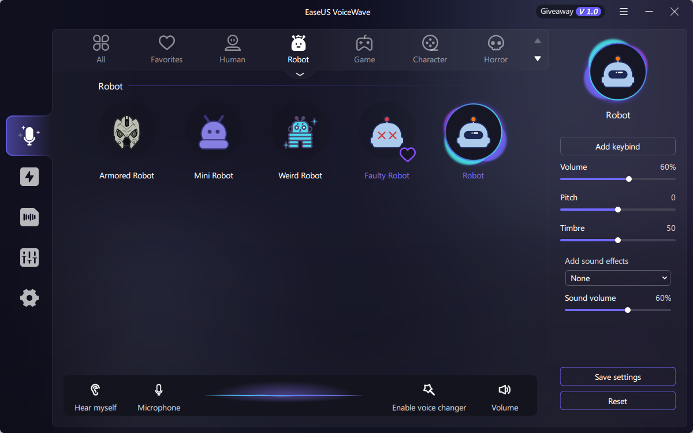Select the Robot voice avatar in grid
The height and width of the screenshot is (433, 693).
tap(474, 133)
